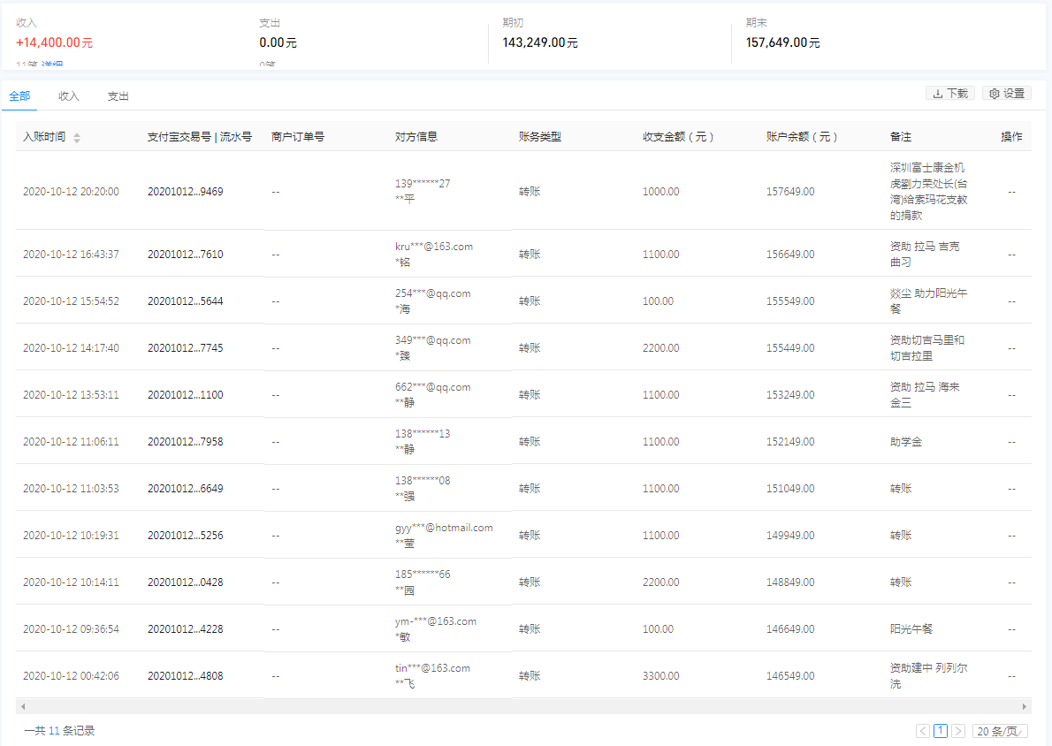Screen dimensions: 1052x746
Task: Click the 对方信息 column header
Action: (x=416, y=137)
